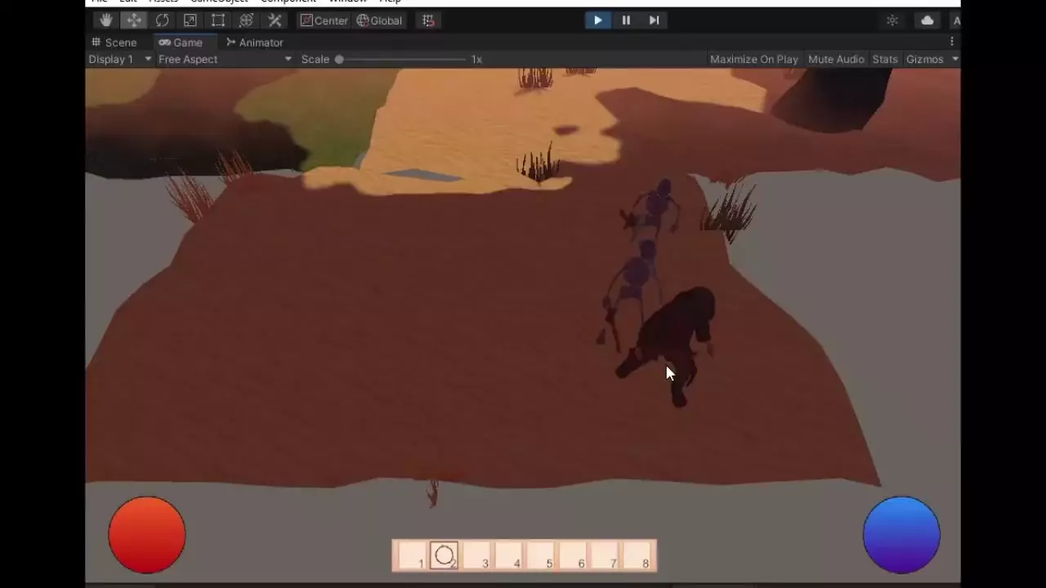
Task: Select inventory slot 7
Action: point(606,556)
